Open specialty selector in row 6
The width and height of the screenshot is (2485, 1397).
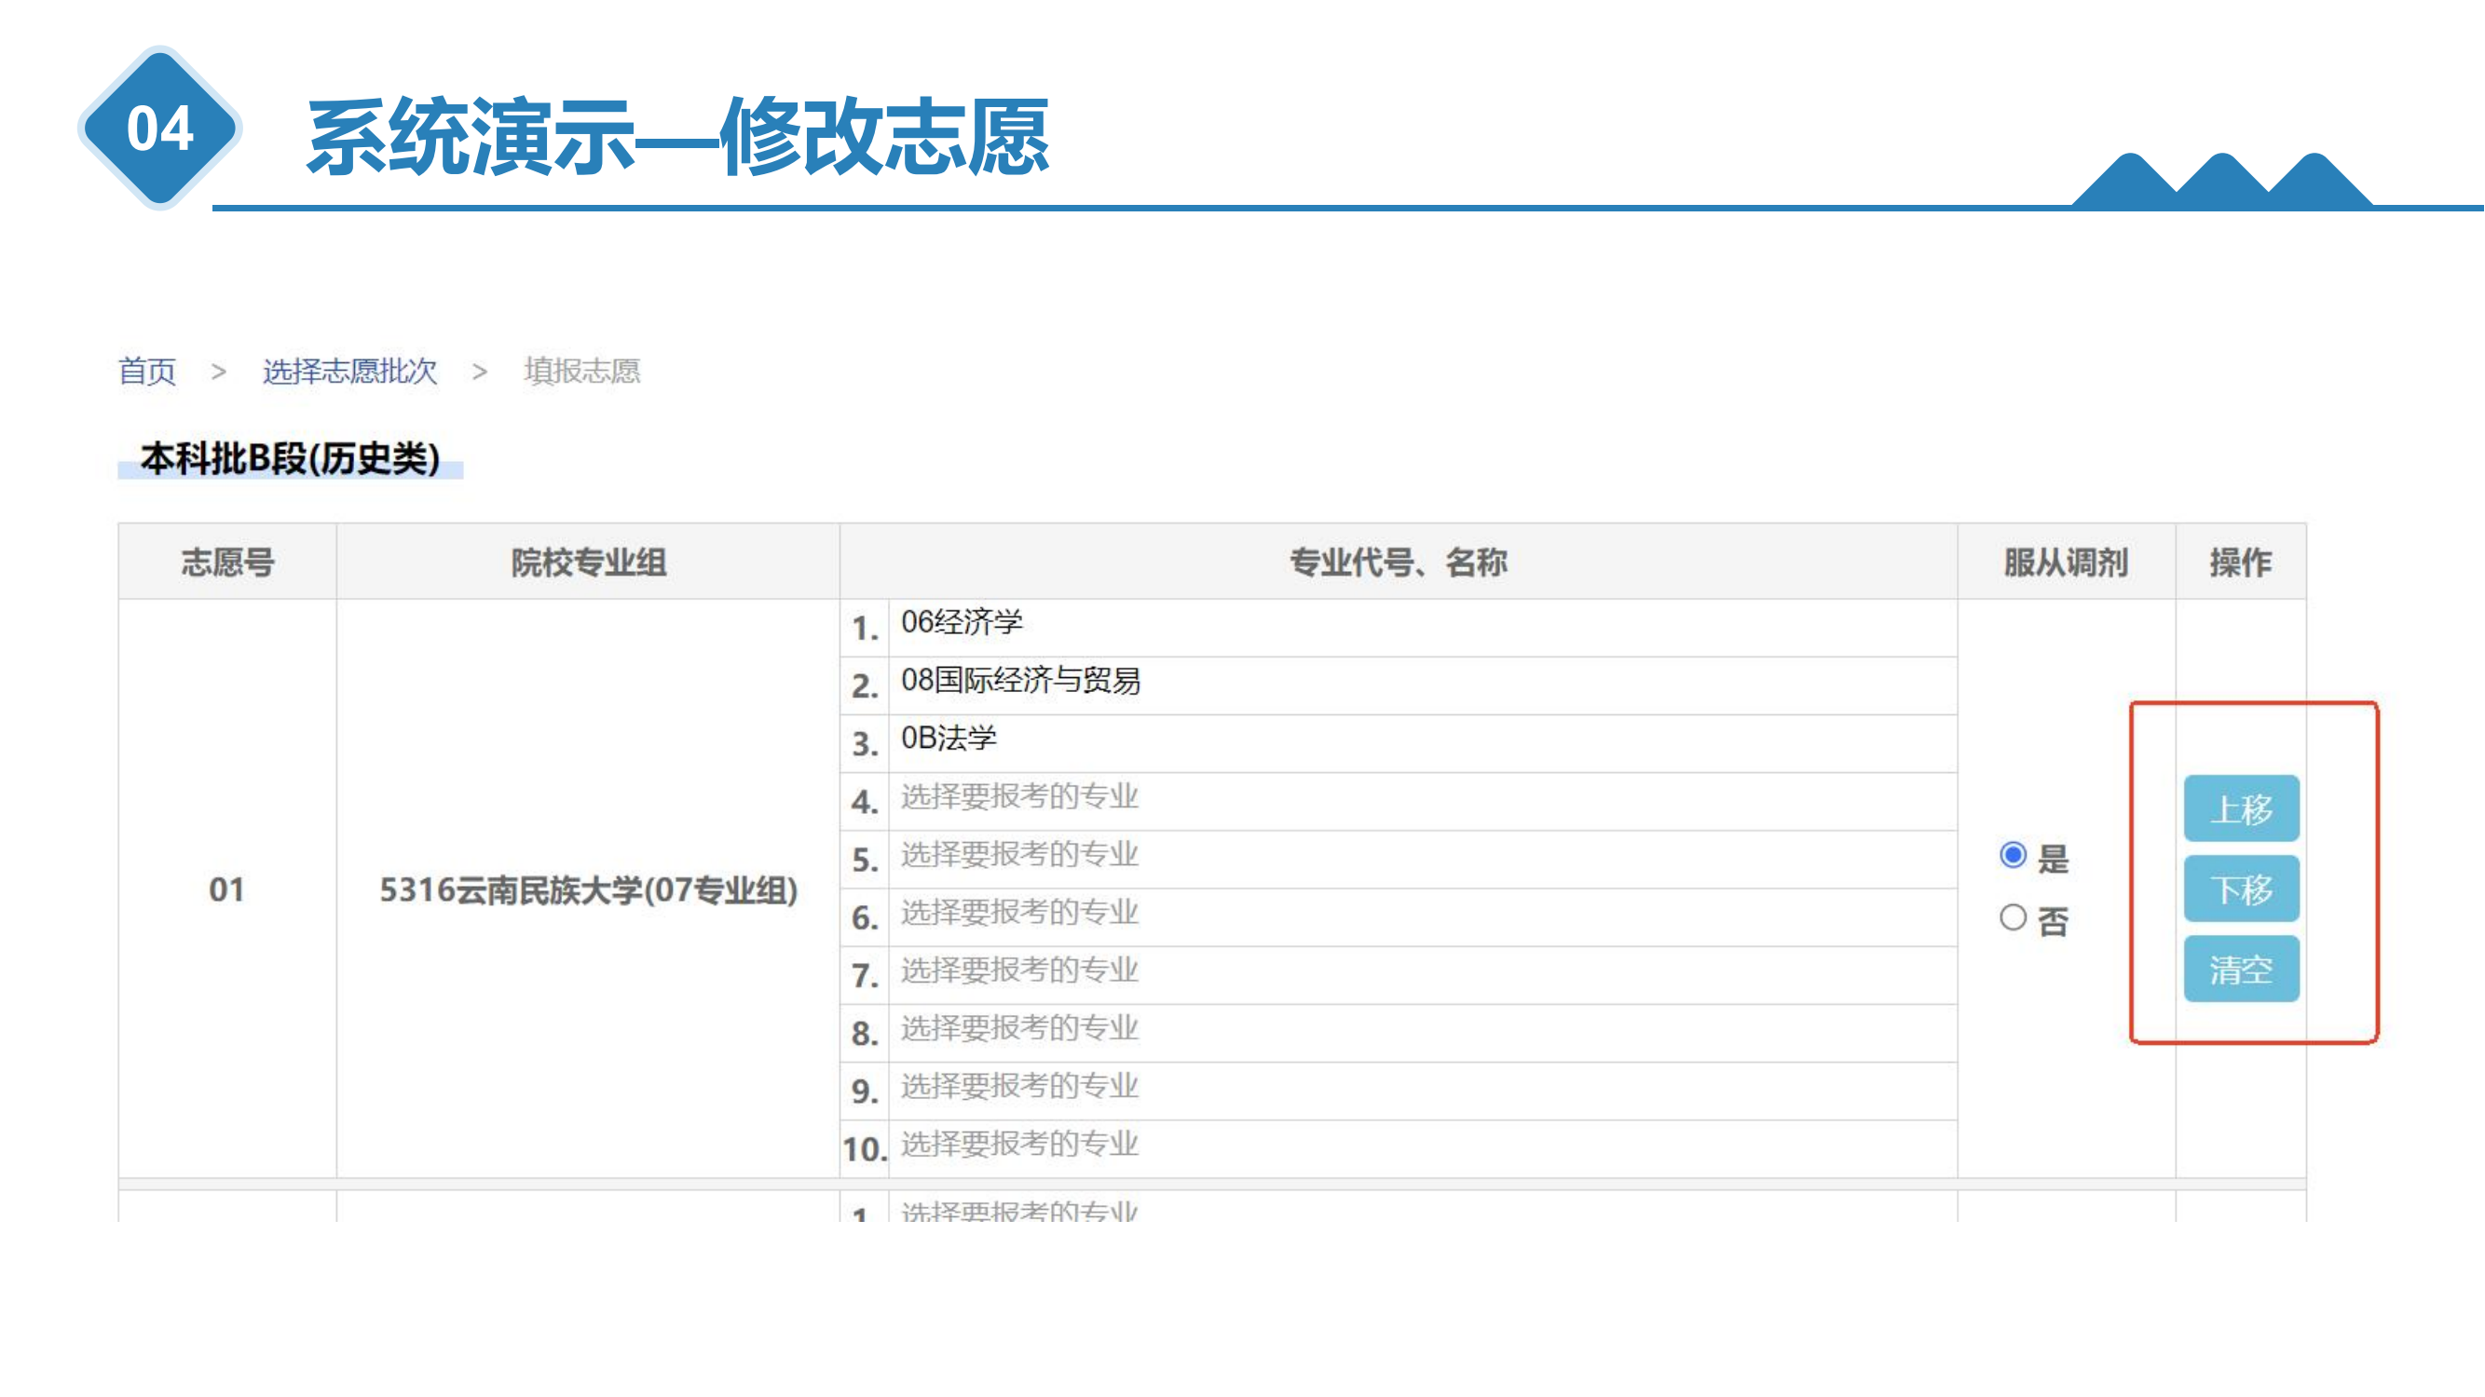pos(1019,913)
